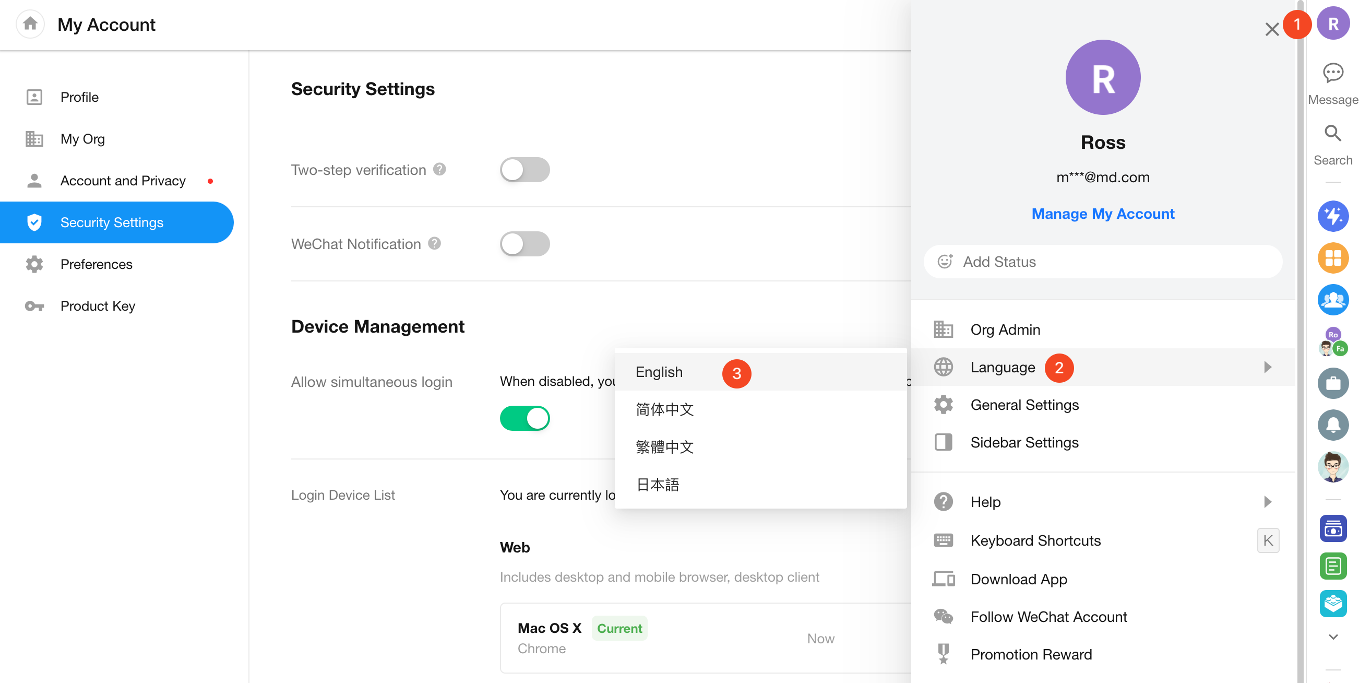The height and width of the screenshot is (683, 1359).
Task: Turn on WeChat Notification switch
Action: pos(524,244)
